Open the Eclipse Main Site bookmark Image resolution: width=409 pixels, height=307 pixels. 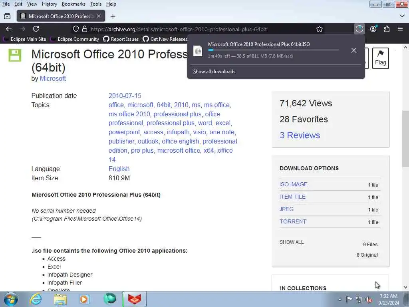(25, 39)
